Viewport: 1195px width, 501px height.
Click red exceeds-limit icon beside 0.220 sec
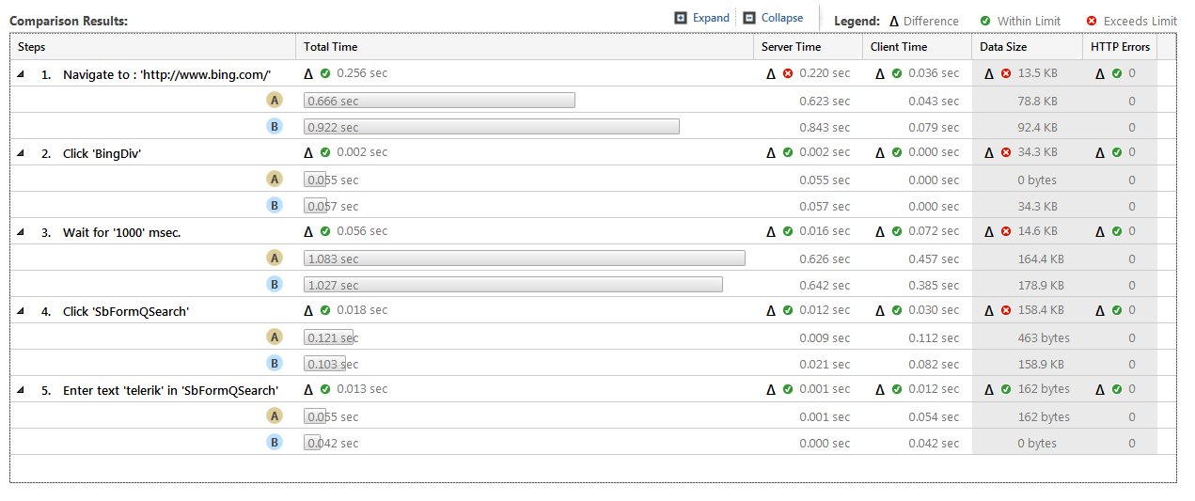(x=788, y=73)
